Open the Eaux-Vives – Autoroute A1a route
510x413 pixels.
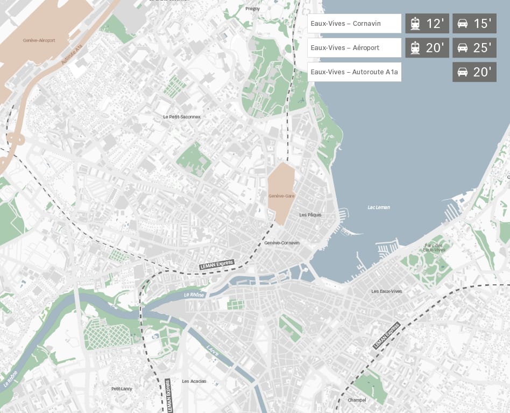coord(354,72)
